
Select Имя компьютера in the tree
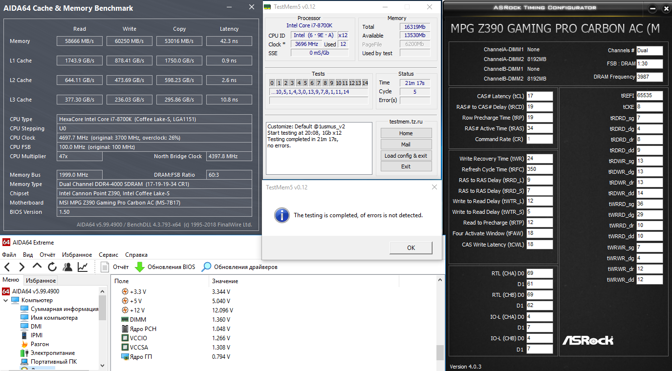tap(54, 318)
